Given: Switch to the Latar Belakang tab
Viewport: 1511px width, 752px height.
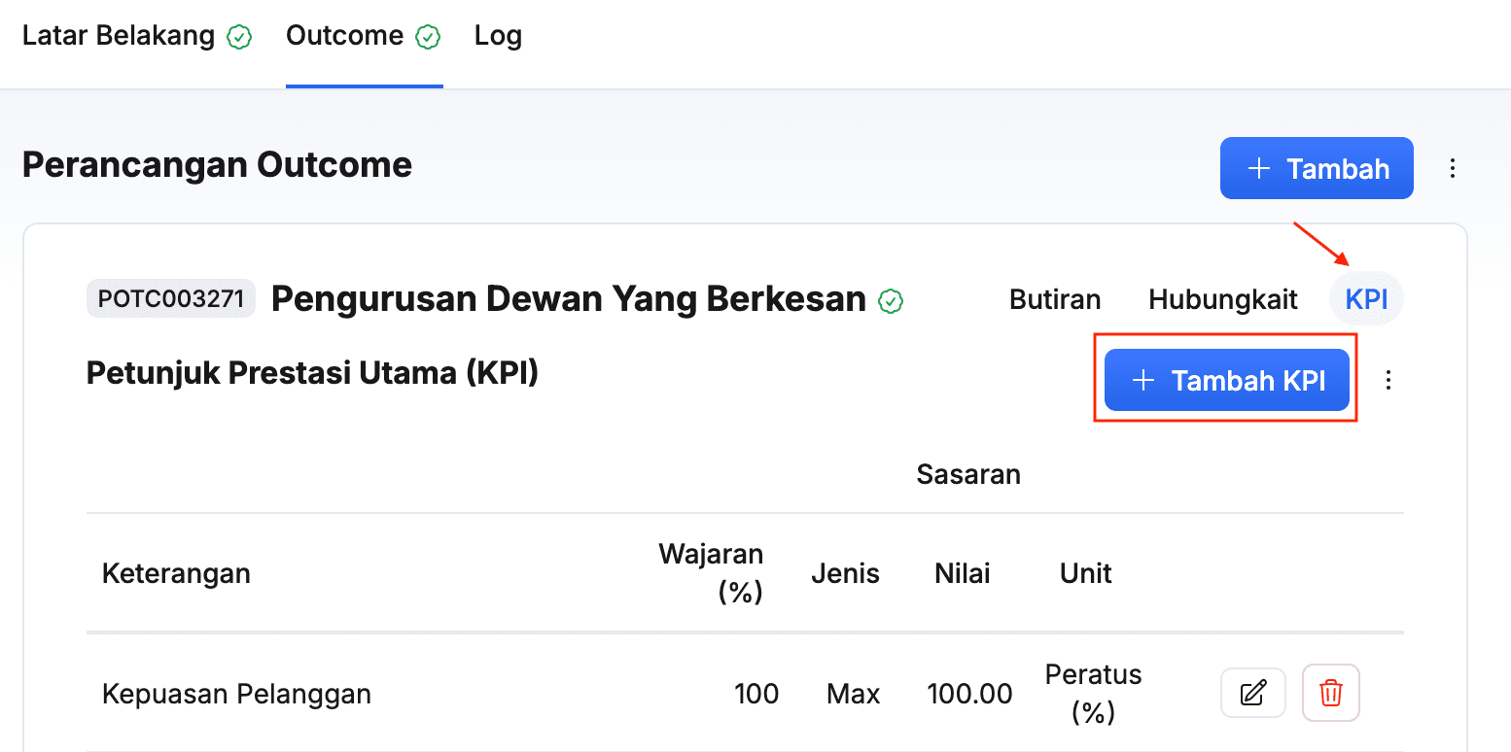Looking at the screenshot, I should [119, 37].
